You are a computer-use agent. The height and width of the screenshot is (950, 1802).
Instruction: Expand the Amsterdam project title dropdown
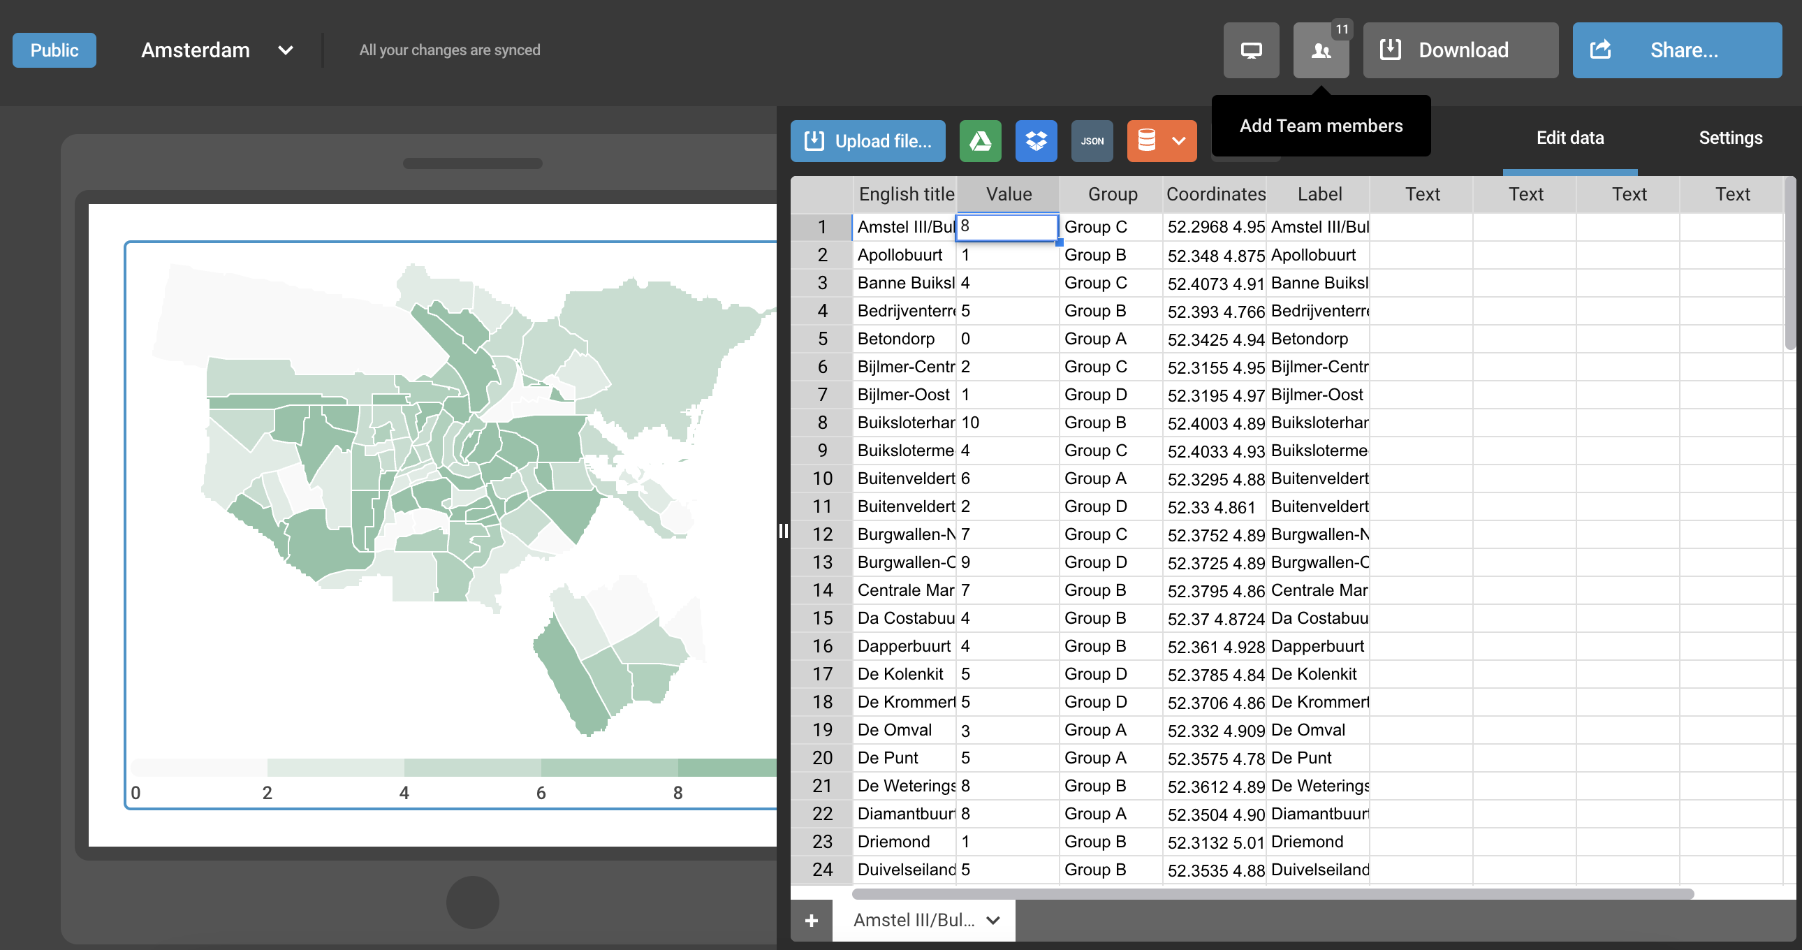click(286, 50)
